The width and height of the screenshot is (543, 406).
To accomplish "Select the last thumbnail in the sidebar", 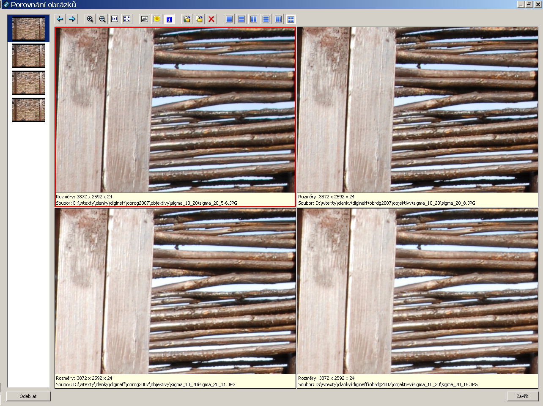I will pyautogui.click(x=28, y=110).
